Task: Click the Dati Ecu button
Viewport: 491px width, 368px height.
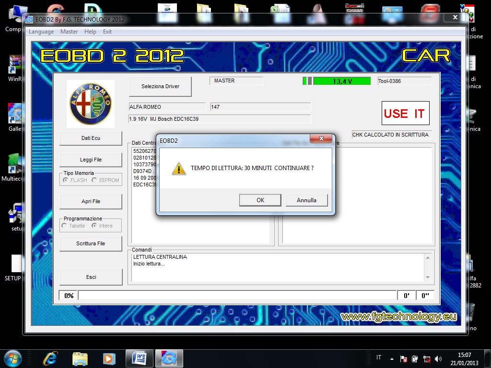Action: (91, 138)
